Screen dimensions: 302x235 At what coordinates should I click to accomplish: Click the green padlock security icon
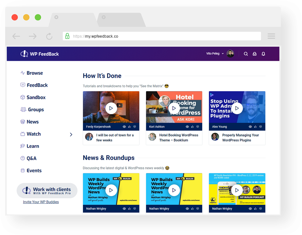tap(67, 36)
